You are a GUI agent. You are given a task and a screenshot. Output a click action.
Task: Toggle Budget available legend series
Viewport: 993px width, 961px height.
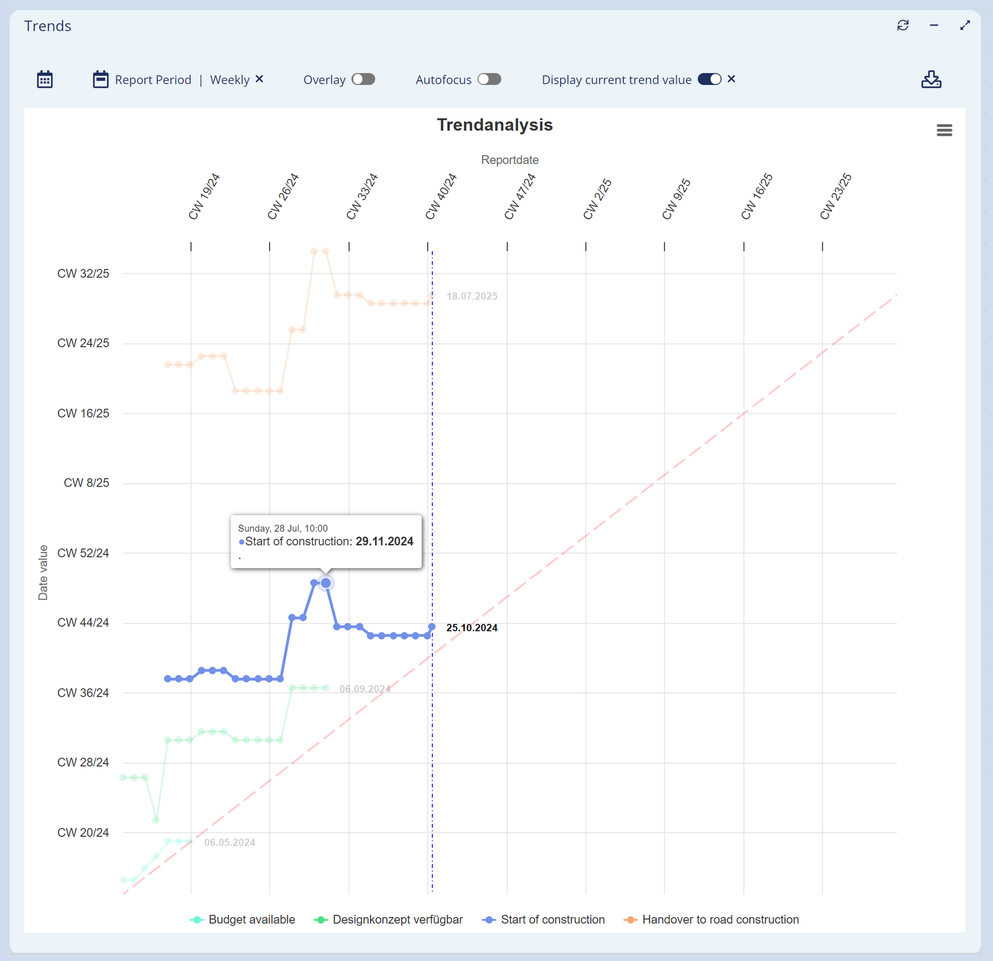pos(251,920)
